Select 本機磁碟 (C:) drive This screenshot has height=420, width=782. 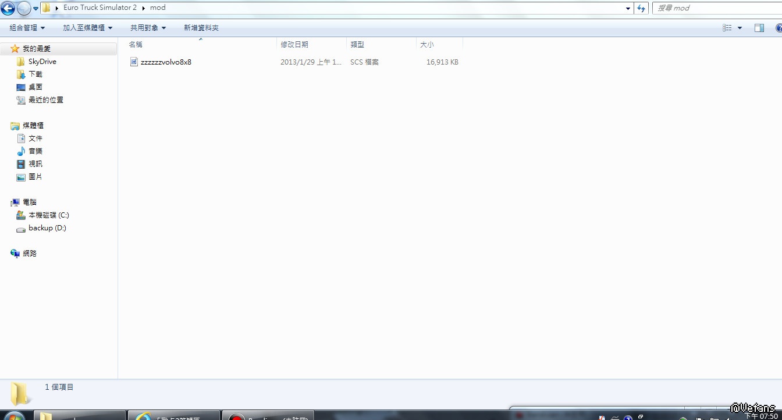pos(48,215)
